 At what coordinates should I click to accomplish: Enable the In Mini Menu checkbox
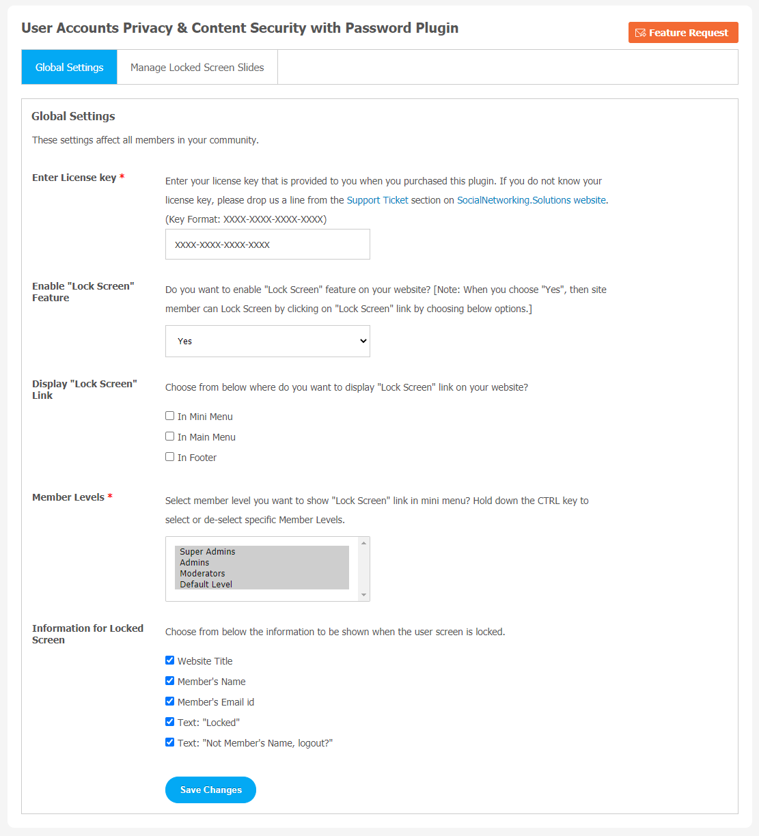click(x=170, y=416)
